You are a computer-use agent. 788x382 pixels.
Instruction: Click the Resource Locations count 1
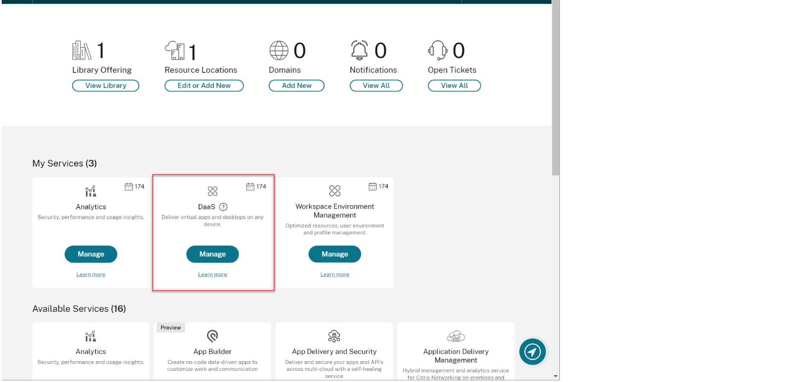(x=193, y=52)
